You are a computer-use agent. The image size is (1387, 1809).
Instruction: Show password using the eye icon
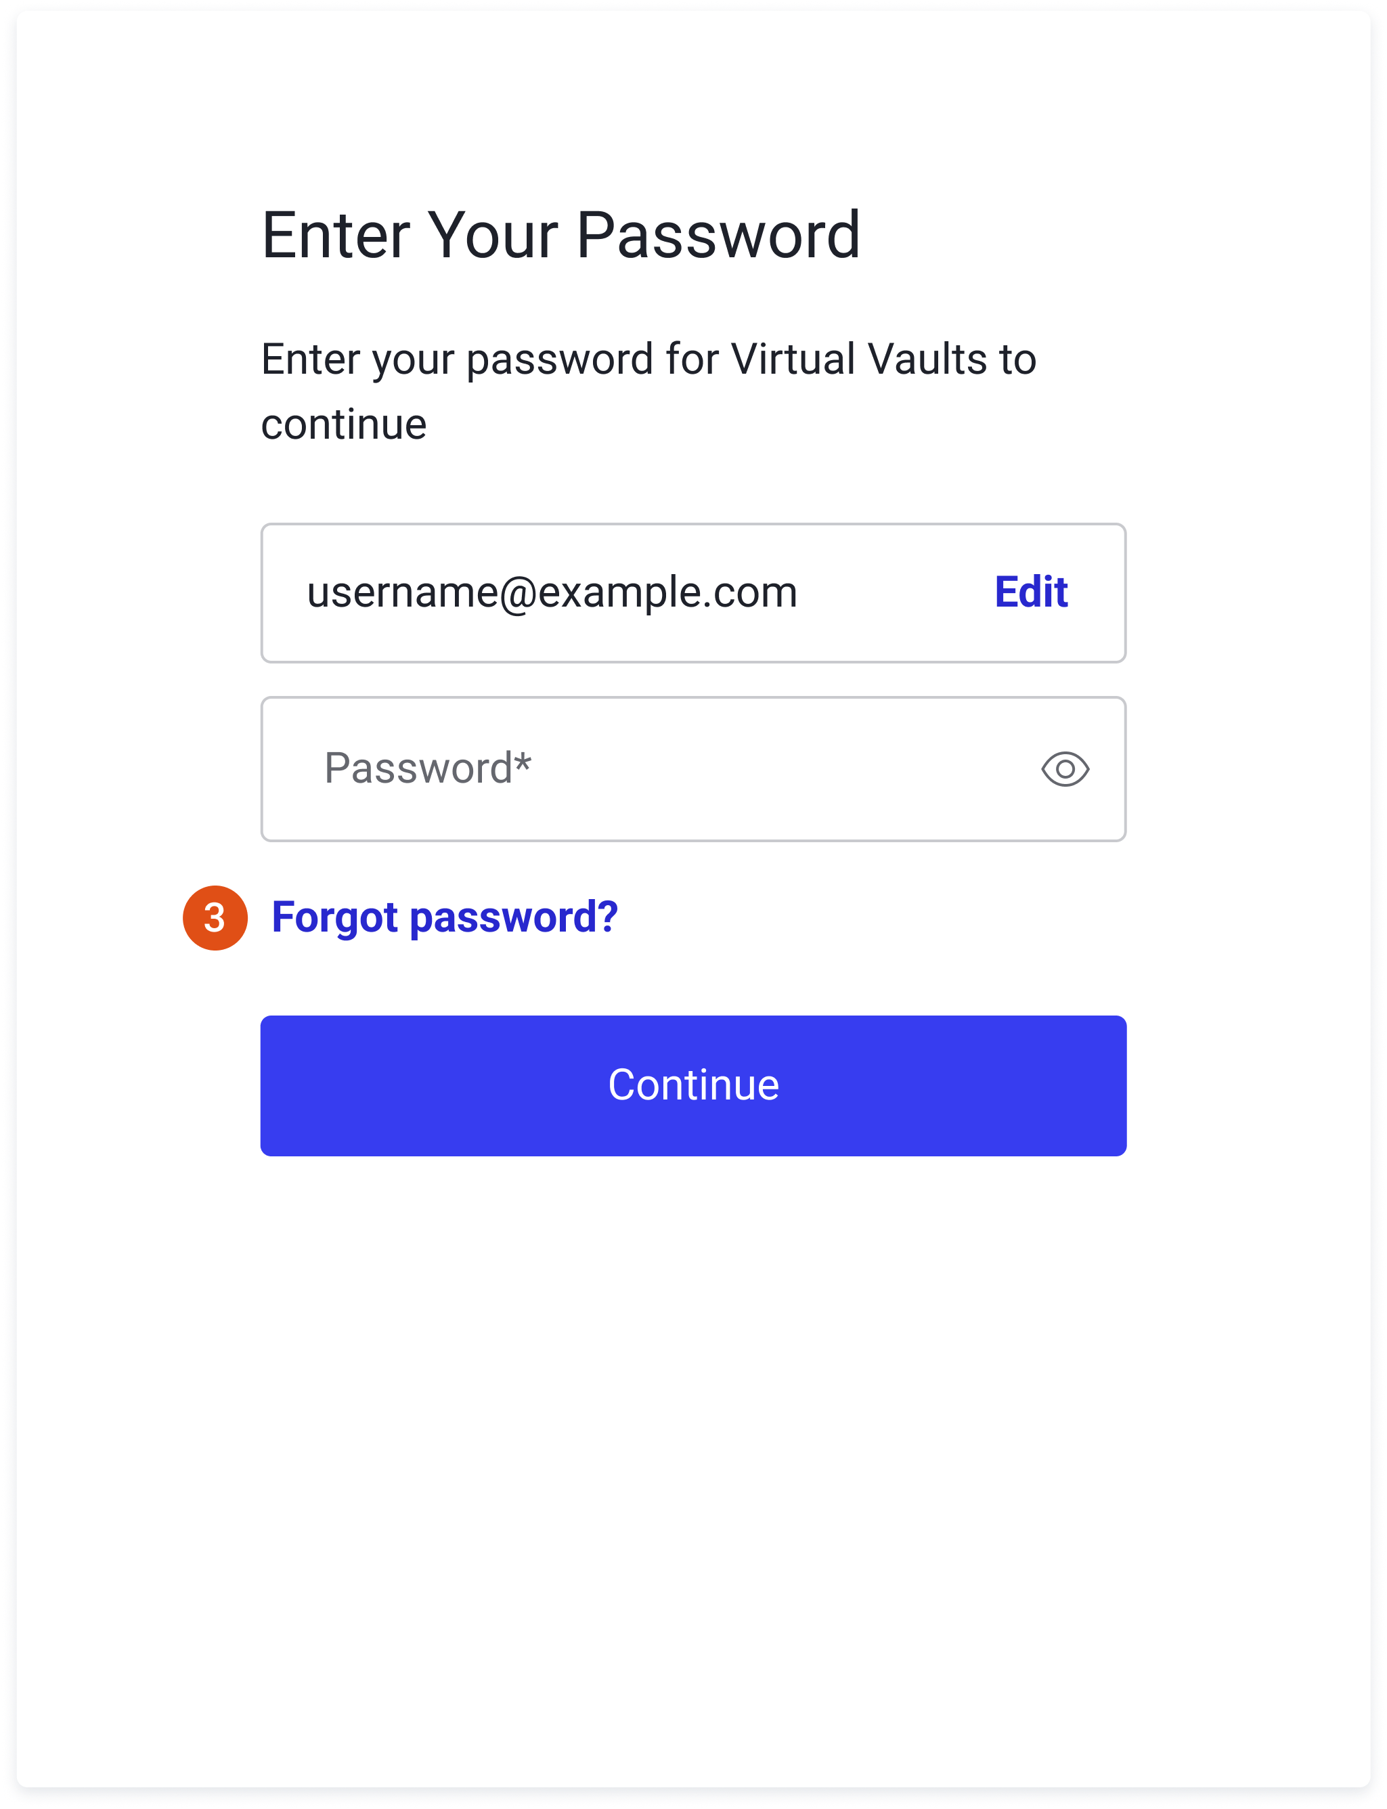point(1064,768)
